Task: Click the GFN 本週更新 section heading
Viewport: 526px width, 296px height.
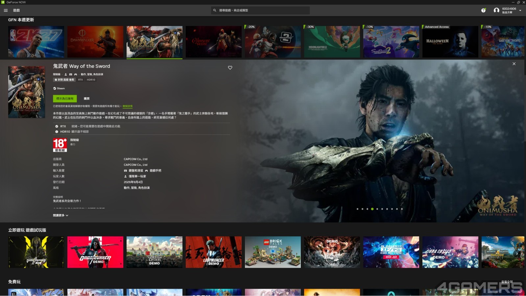Action: (x=21, y=20)
